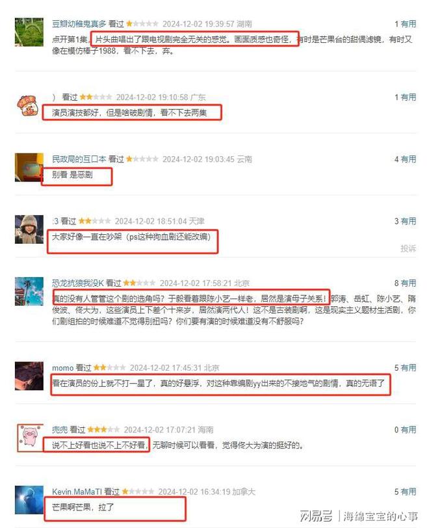The width and height of the screenshot is (429, 528).
Task: Open 民政局的互口本 profile link
Action: pyautogui.click(x=79, y=159)
